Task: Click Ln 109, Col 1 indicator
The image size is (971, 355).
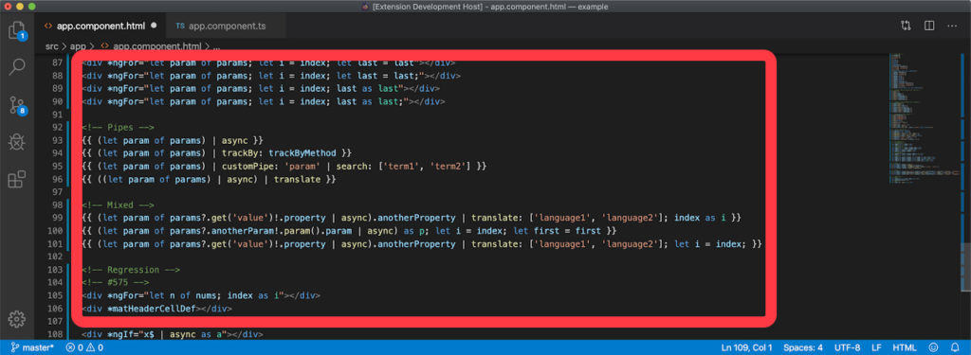Action: coord(747,347)
